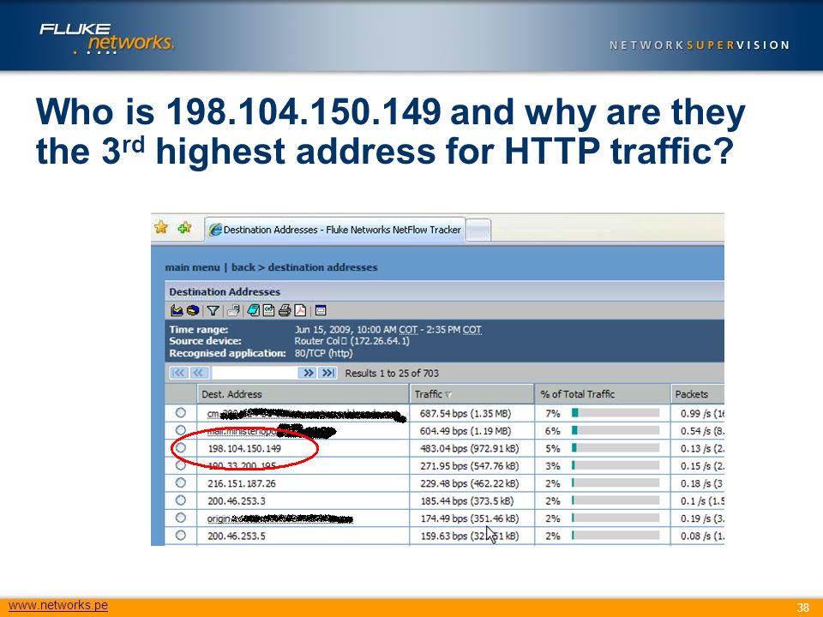Viewport: 823px width, 617px height.
Task: Click the pie chart icon in toolbar
Action: coord(193,310)
